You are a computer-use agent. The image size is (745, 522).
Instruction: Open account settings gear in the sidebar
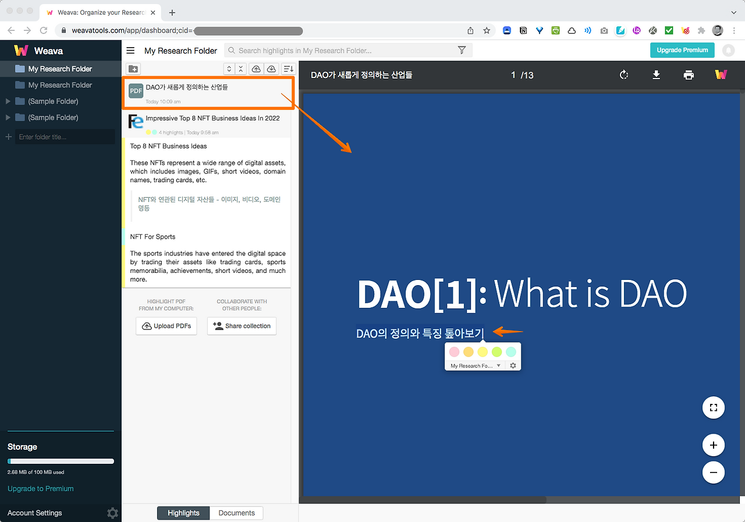click(113, 513)
